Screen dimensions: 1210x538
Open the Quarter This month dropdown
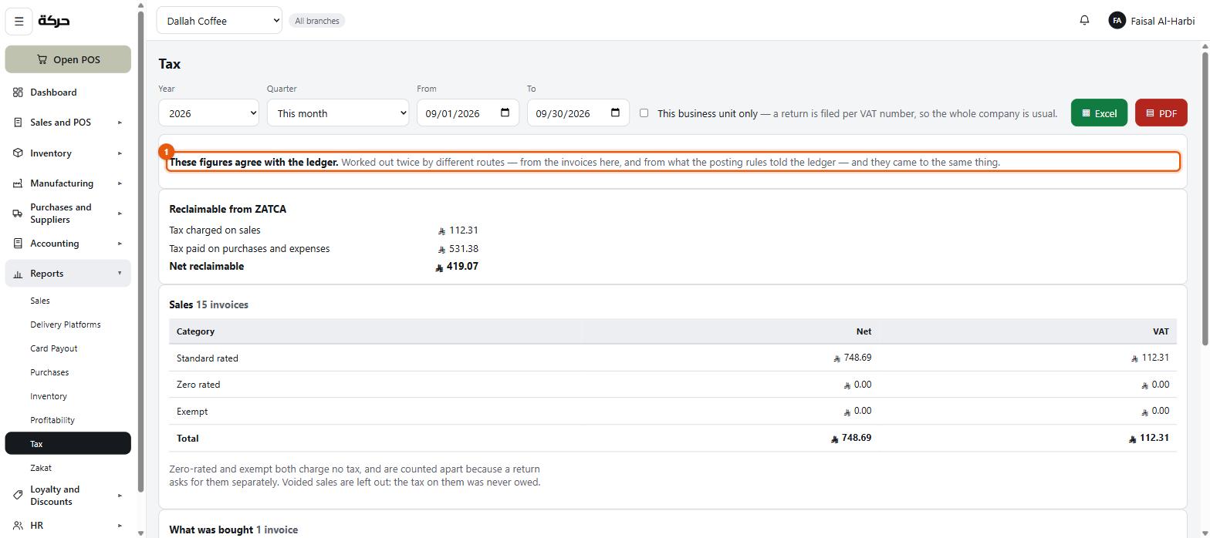click(338, 113)
